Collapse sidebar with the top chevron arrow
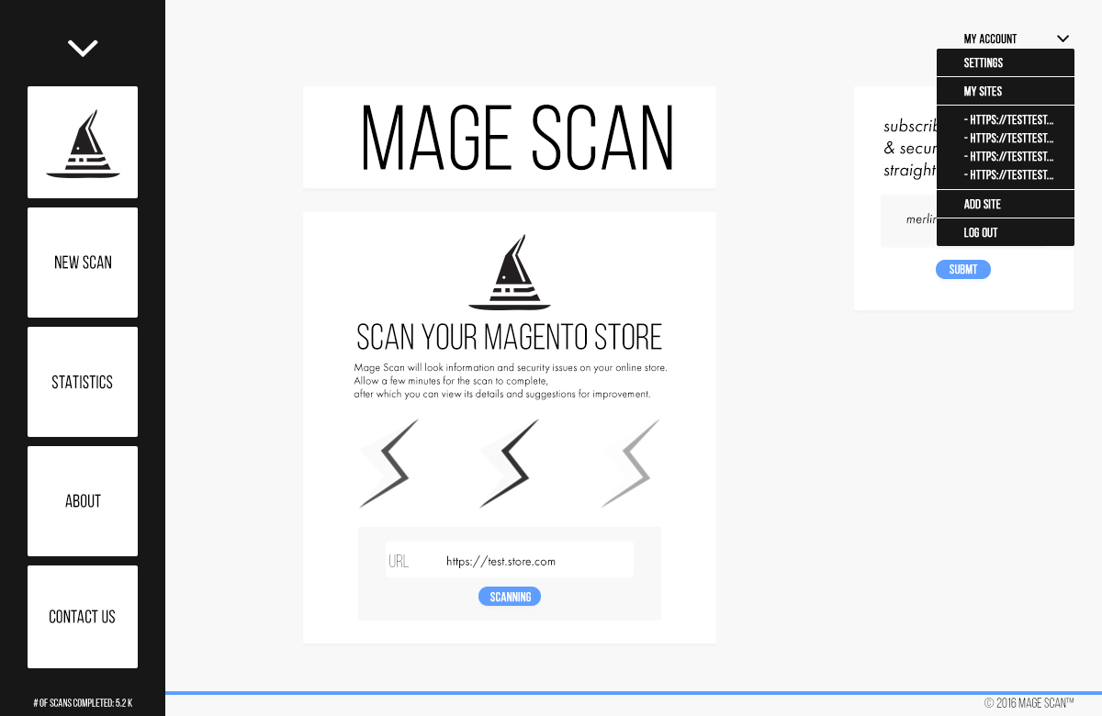This screenshot has height=716, width=1102. tap(83, 48)
